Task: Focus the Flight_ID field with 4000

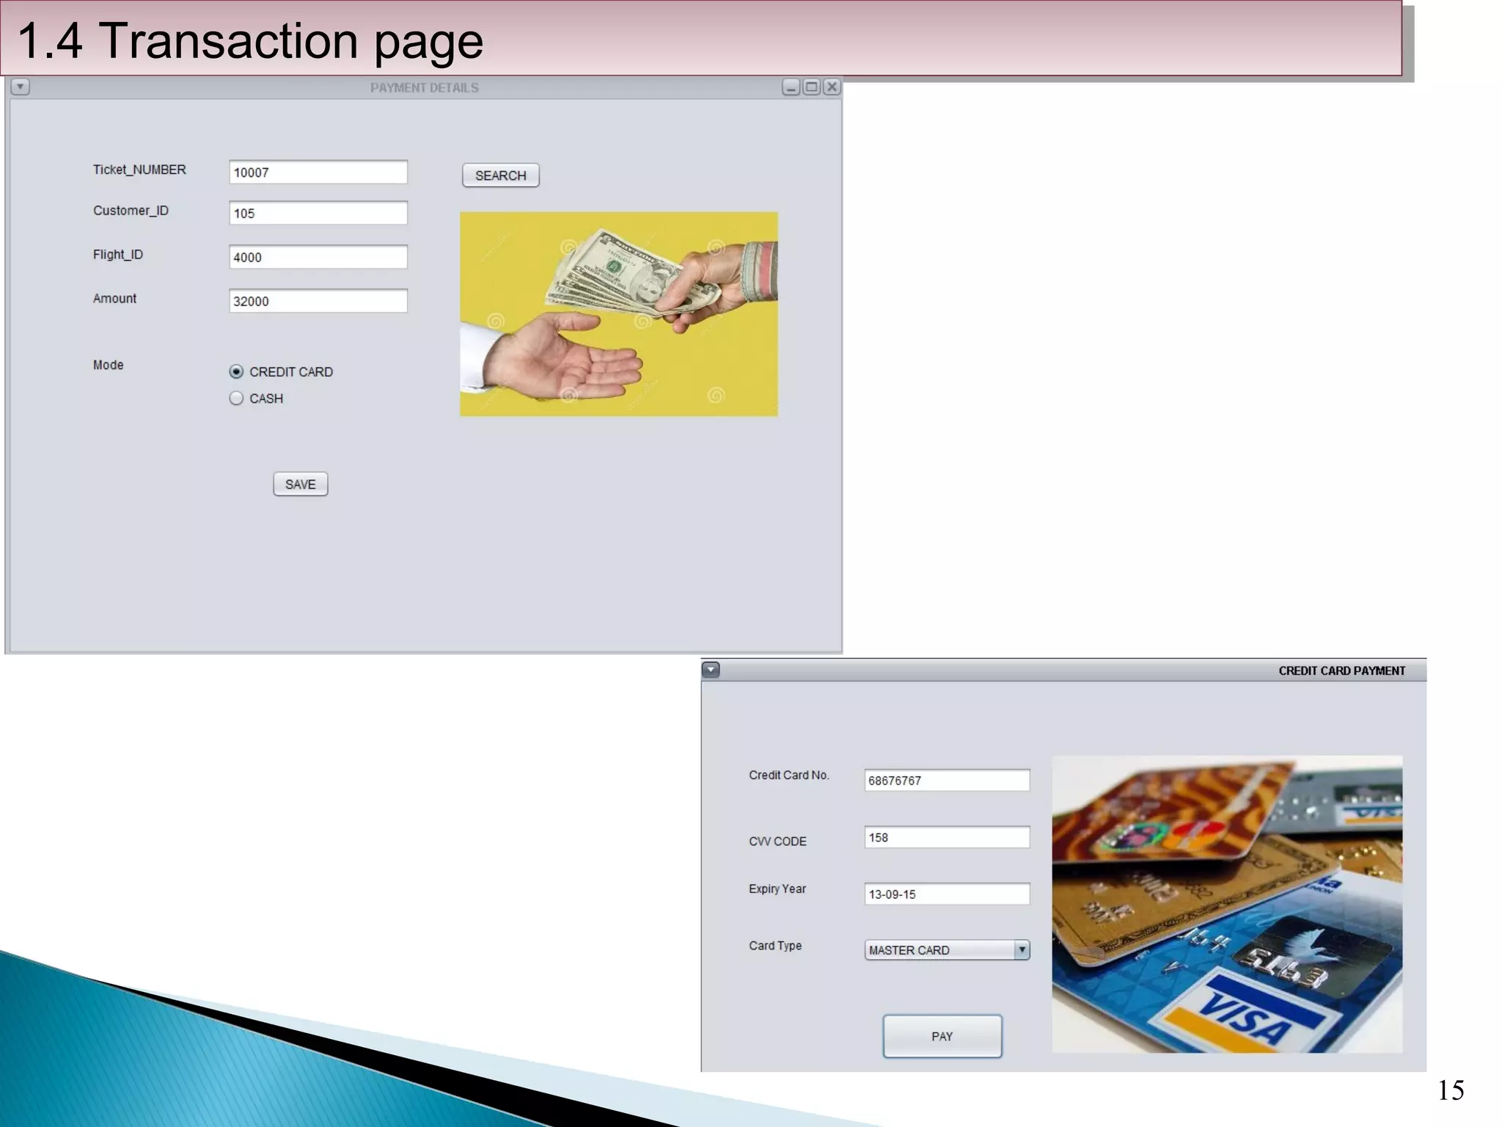Action: [x=318, y=258]
